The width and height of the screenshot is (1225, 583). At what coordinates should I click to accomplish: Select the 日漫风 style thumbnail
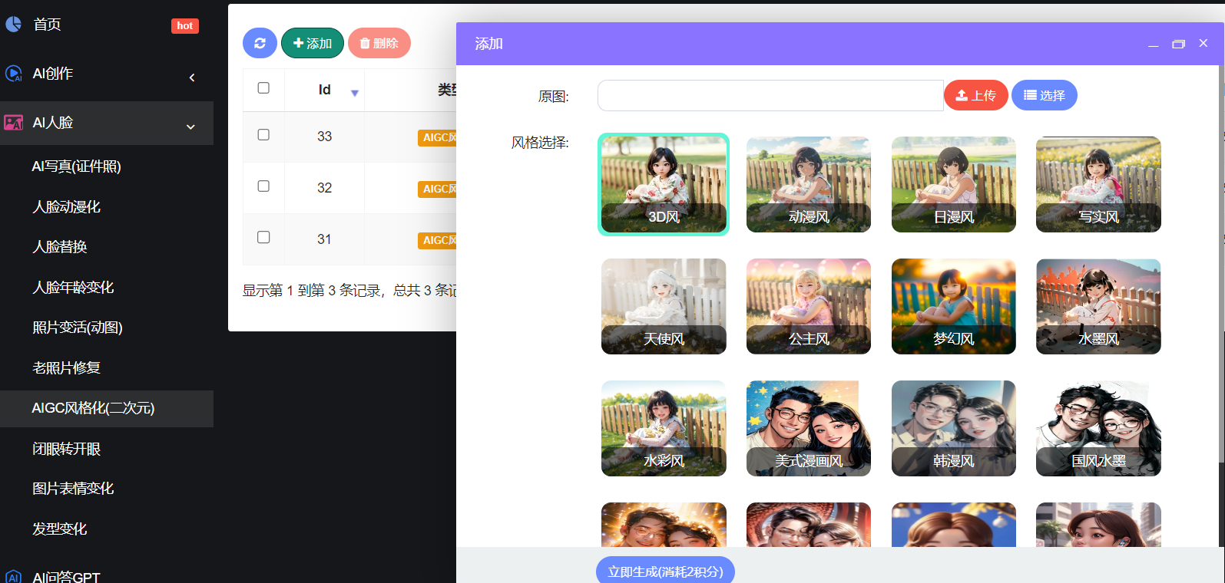954,184
